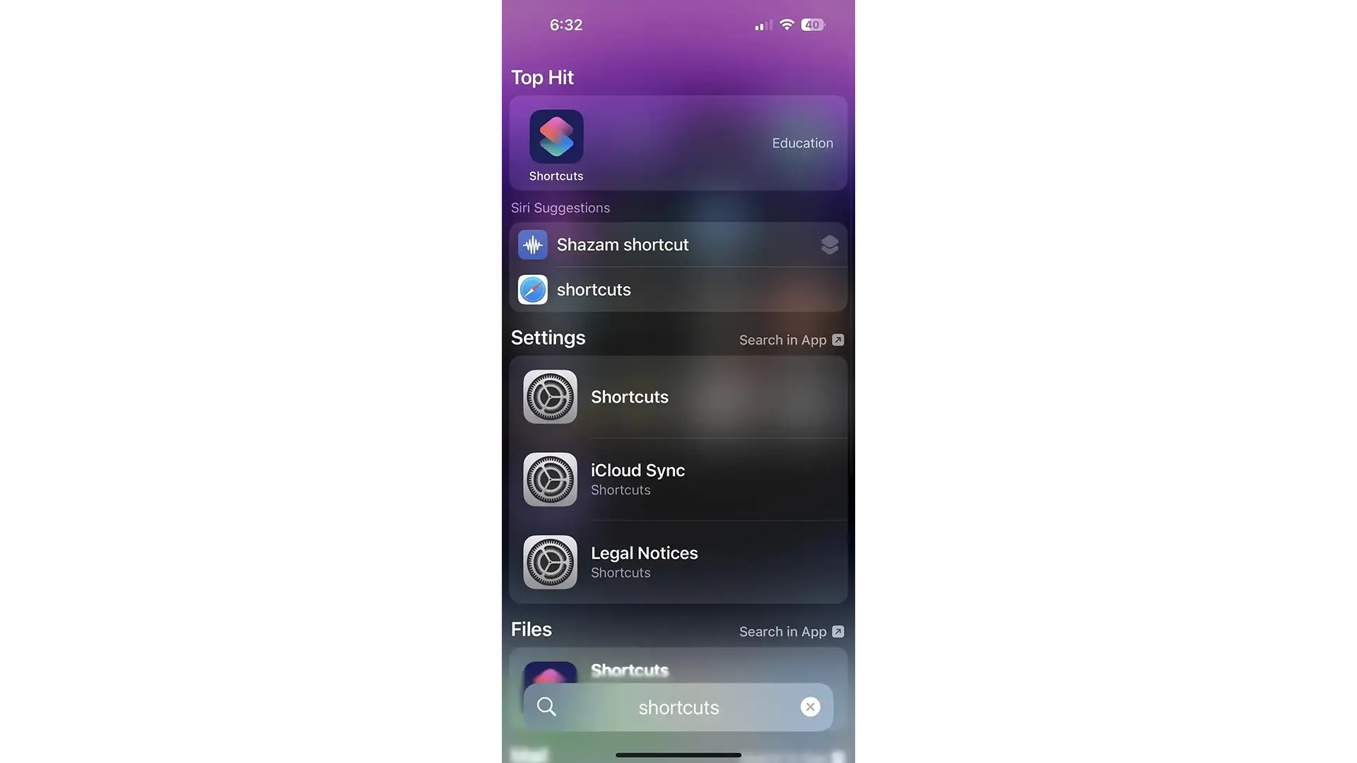The height and width of the screenshot is (763, 1357).
Task: Open Legal Notices in Shortcuts settings
Action: 678,562
